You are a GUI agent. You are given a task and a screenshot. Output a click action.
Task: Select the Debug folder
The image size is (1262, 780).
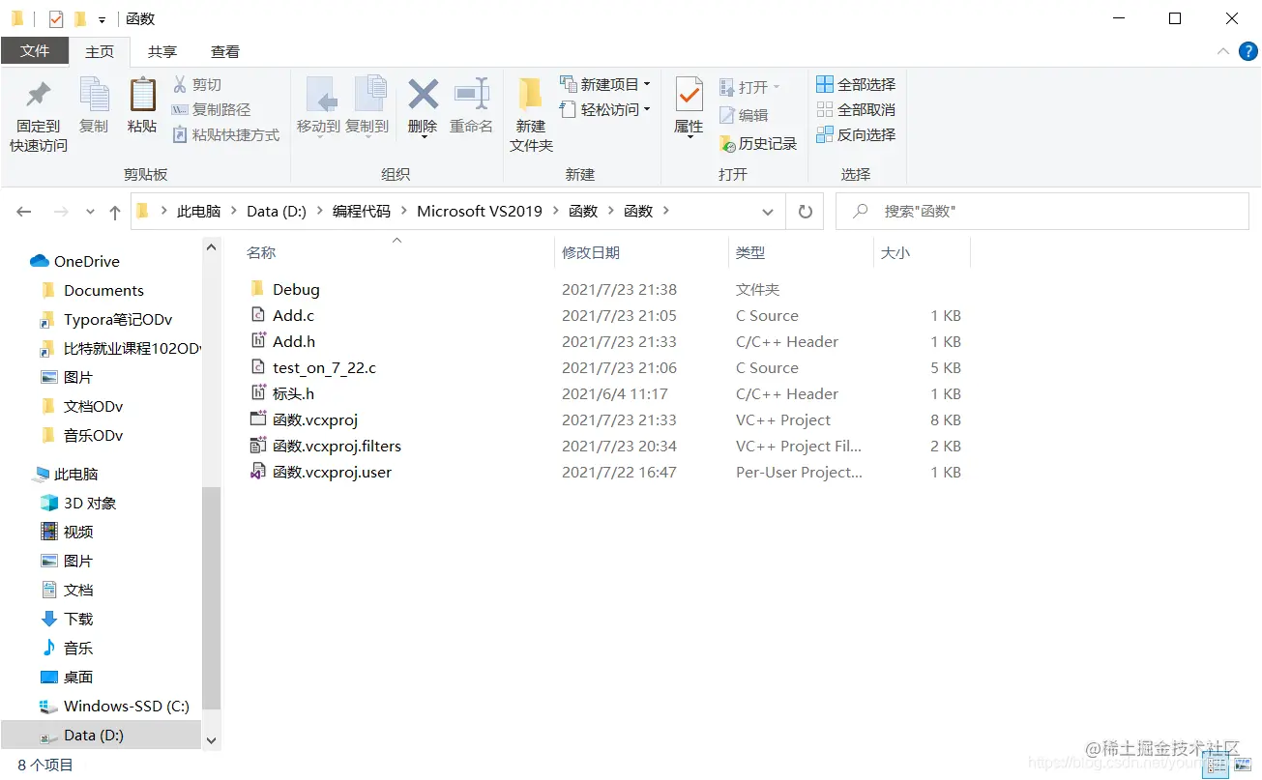click(284, 290)
